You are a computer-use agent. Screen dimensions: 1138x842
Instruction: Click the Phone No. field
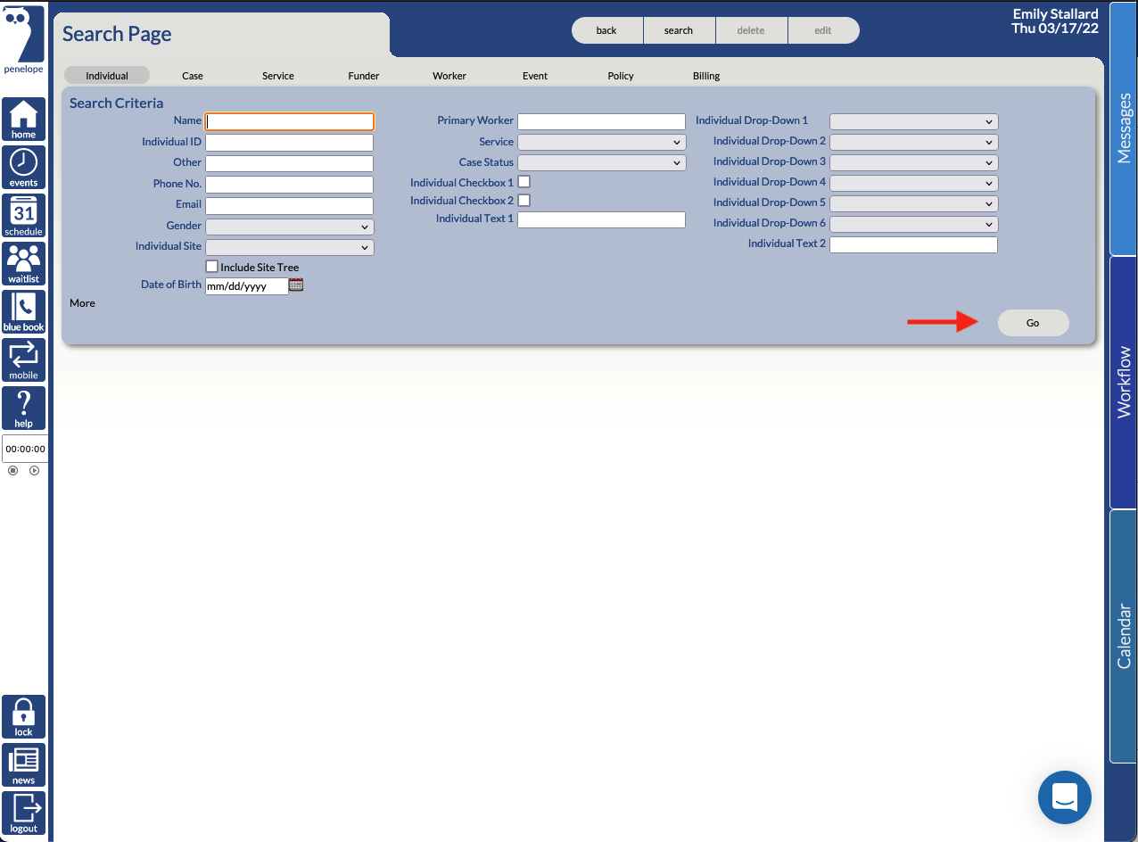pos(289,185)
